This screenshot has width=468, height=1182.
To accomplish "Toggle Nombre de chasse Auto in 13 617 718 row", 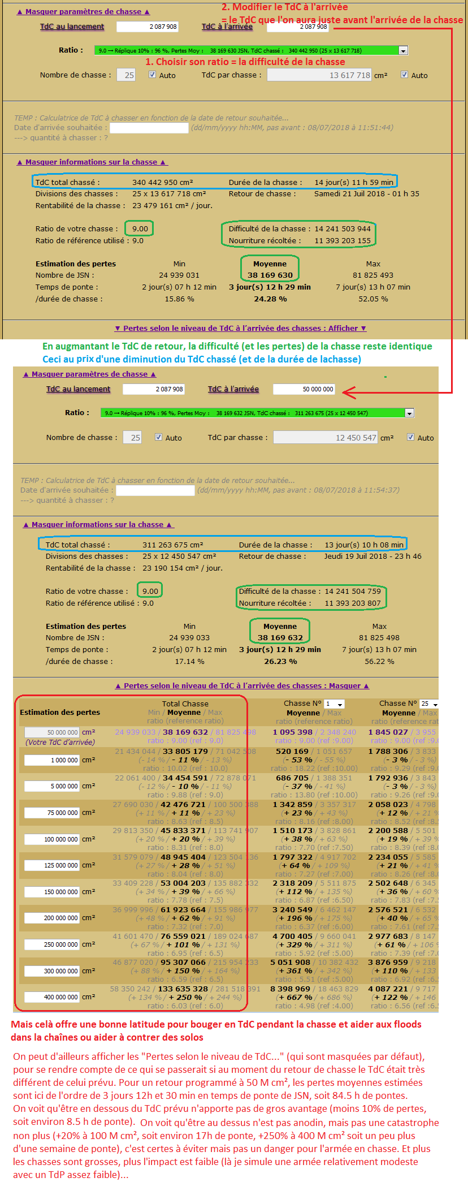I will [x=152, y=75].
